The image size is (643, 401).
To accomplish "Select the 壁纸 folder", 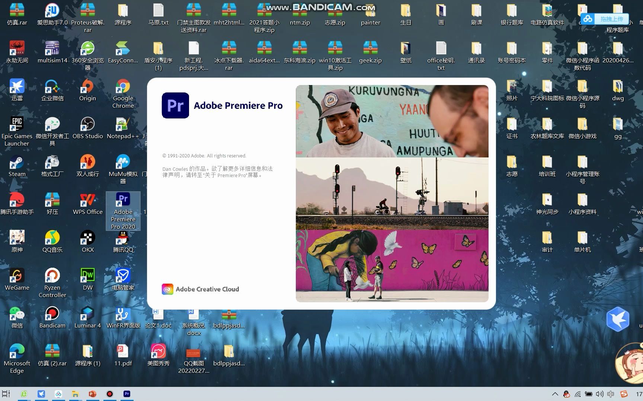I will [406, 52].
